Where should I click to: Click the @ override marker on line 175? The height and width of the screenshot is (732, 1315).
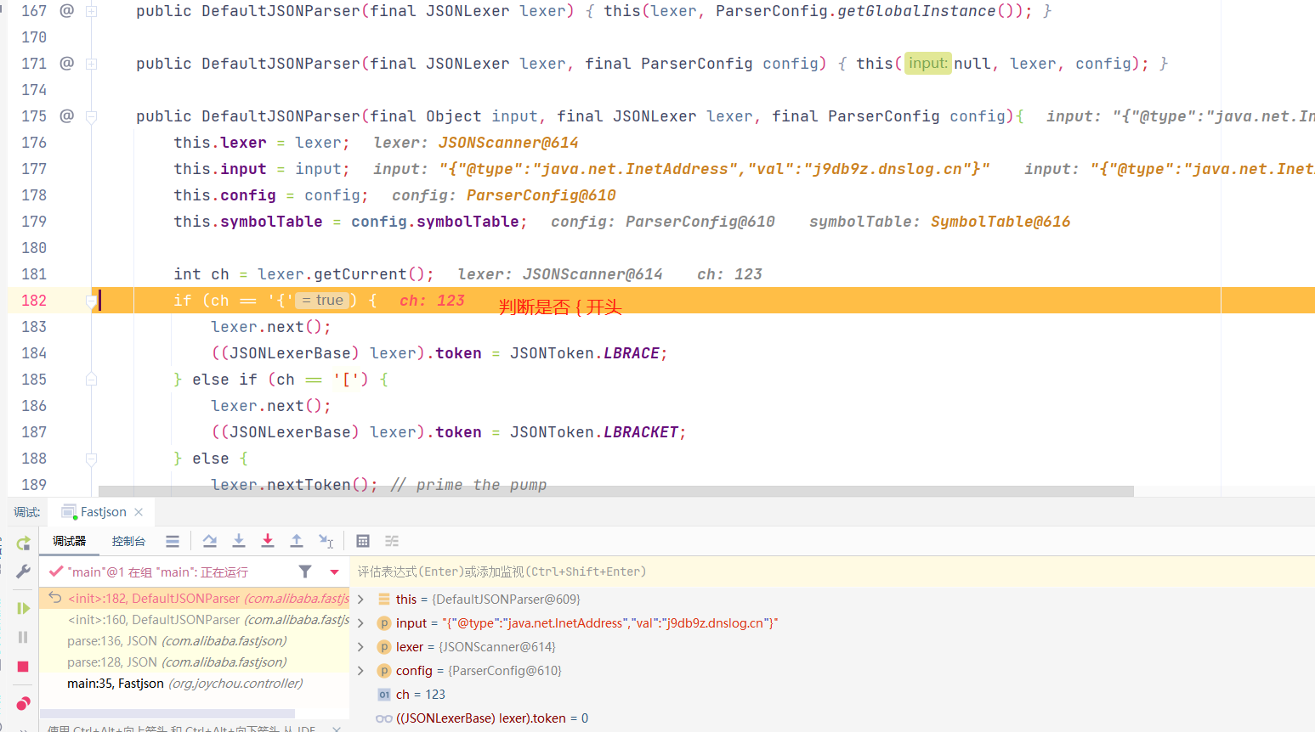pyautogui.click(x=67, y=115)
